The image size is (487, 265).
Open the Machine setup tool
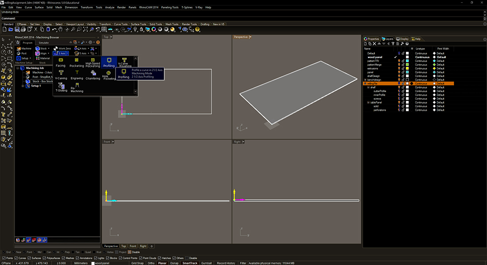(24, 48)
